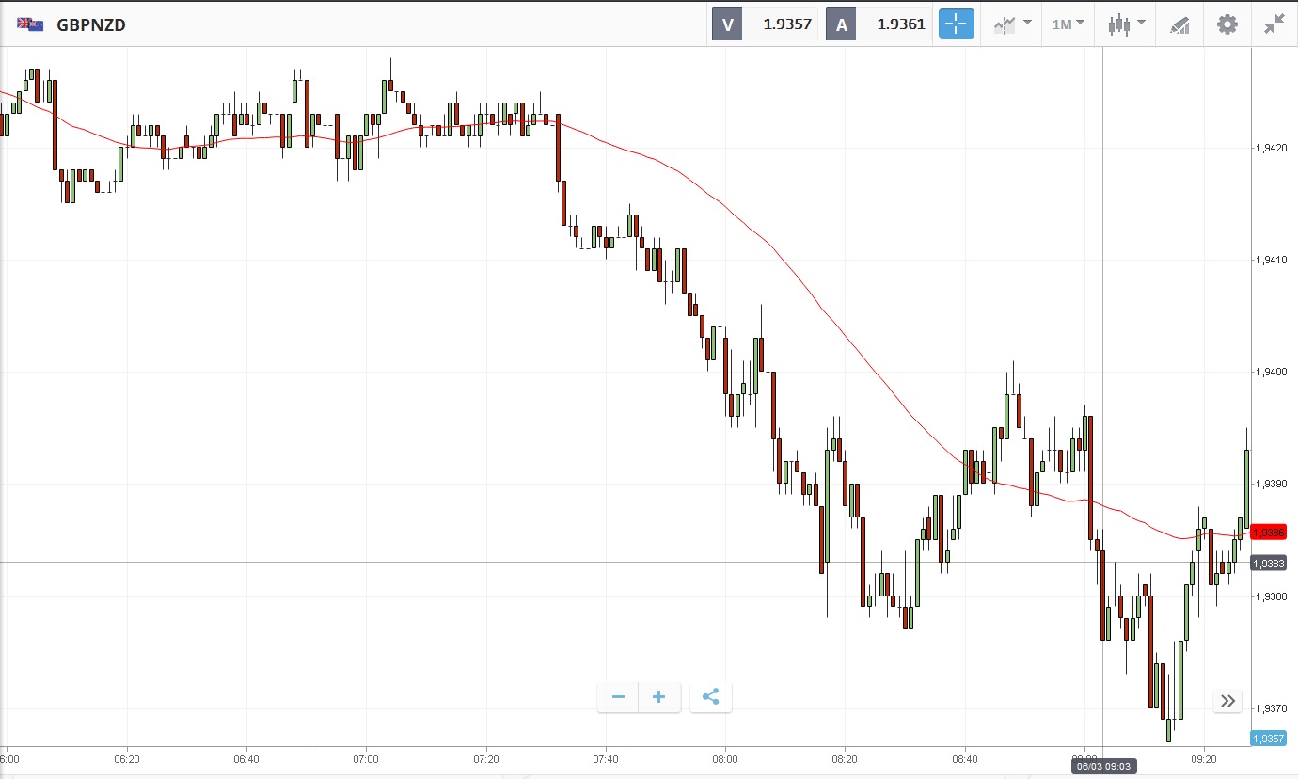1298x779 pixels.
Task: Toggle the crosshair cursor button
Action: point(956,24)
